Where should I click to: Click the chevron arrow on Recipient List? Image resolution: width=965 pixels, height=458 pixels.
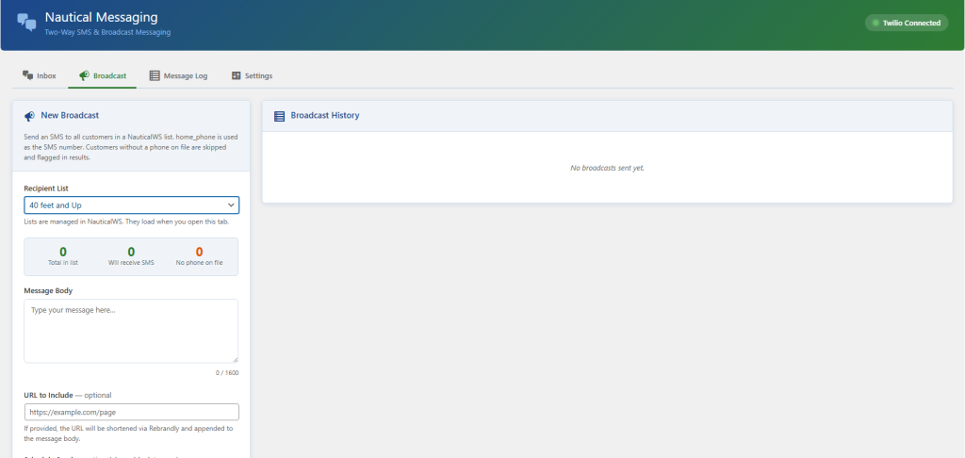[231, 204]
